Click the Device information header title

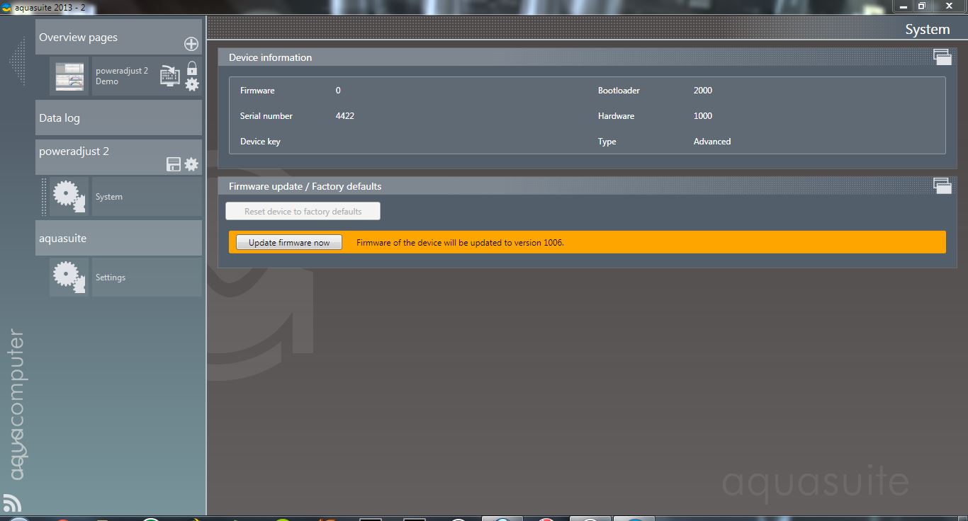pyautogui.click(x=270, y=57)
